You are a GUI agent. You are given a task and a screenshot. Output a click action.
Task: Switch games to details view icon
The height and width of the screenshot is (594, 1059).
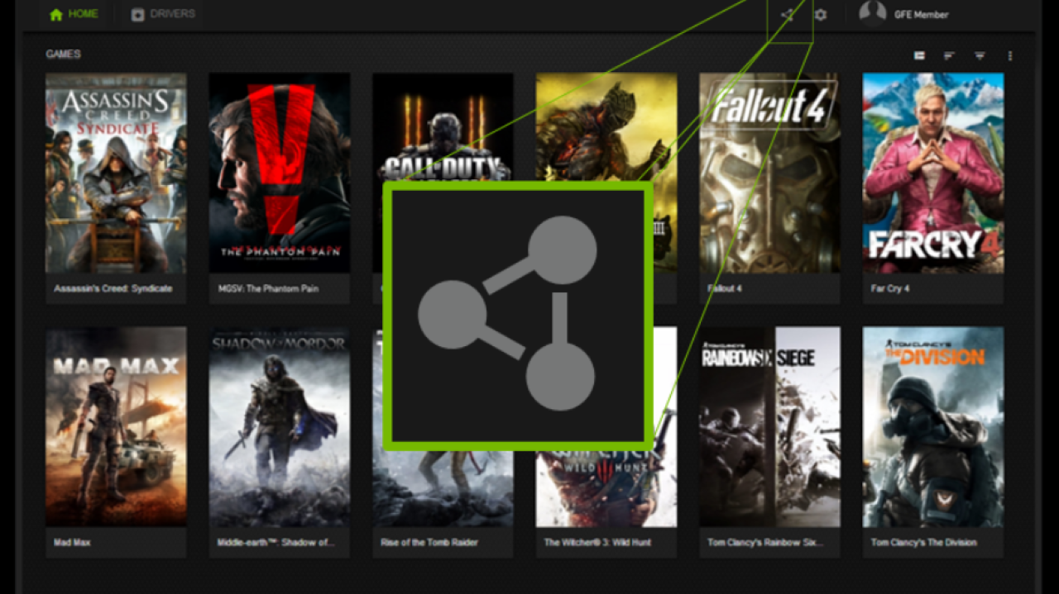tap(919, 55)
